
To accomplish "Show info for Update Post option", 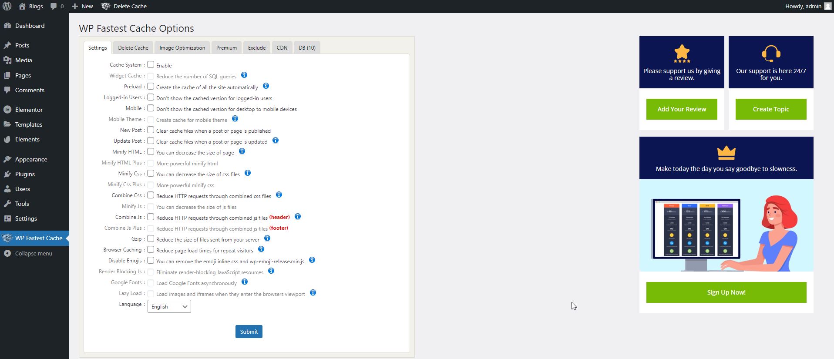I will pyautogui.click(x=276, y=141).
